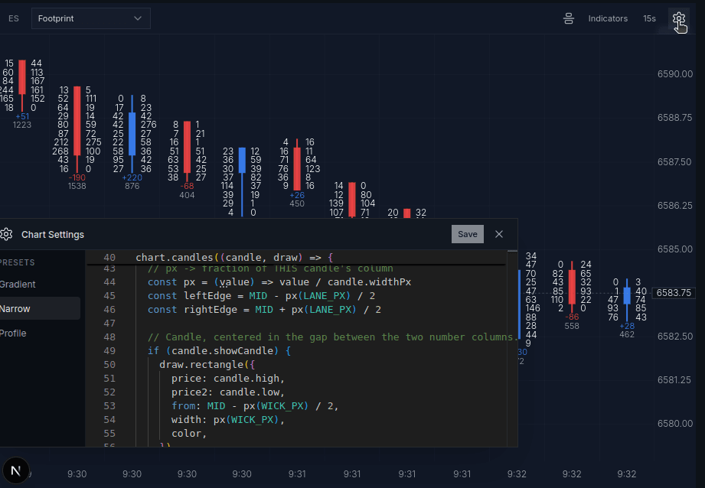Click the 6590.00 price axis label
The height and width of the screenshot is (488, 705).
[x=675, y=74]
